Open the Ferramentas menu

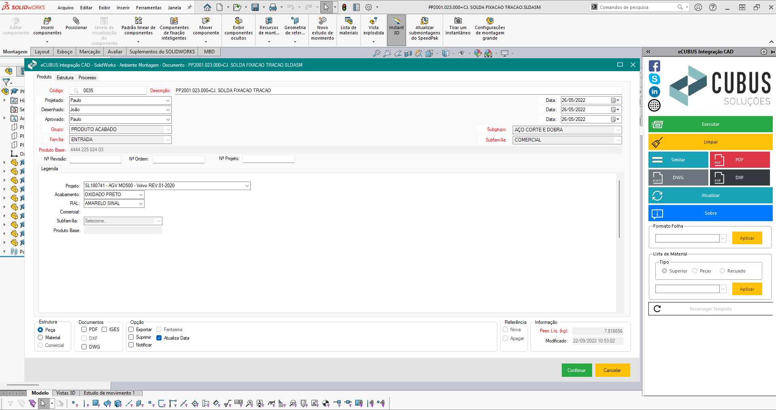coord(149,8)
